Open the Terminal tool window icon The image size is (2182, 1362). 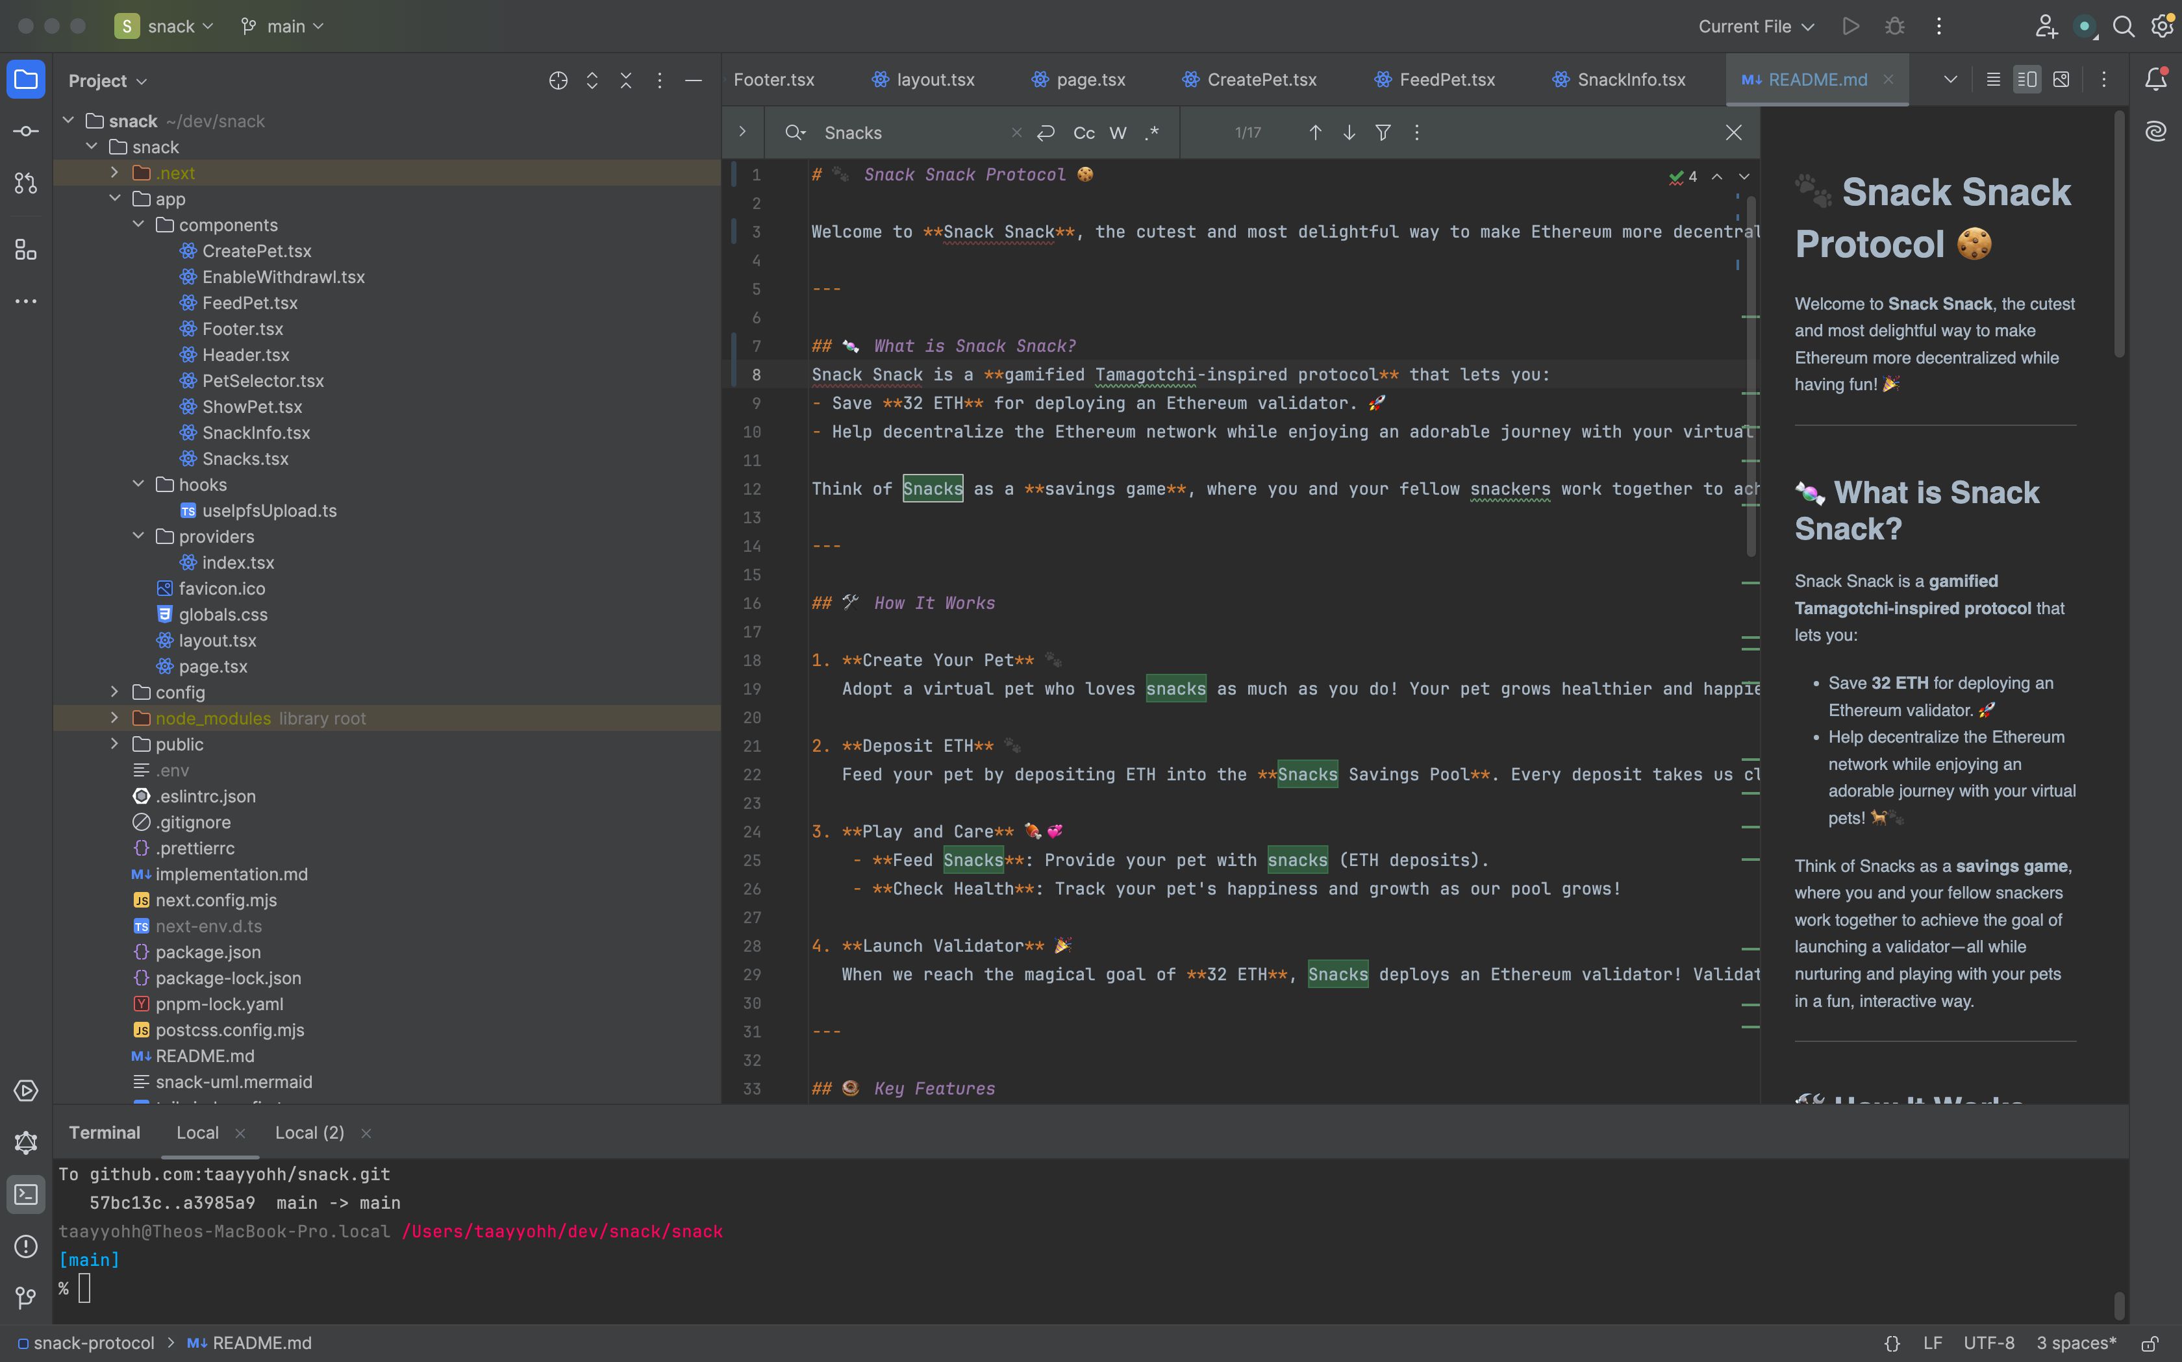point(25,1195)
